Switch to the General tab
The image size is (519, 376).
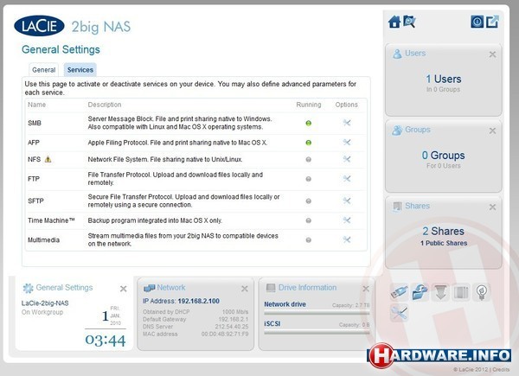tap(44, 70)
